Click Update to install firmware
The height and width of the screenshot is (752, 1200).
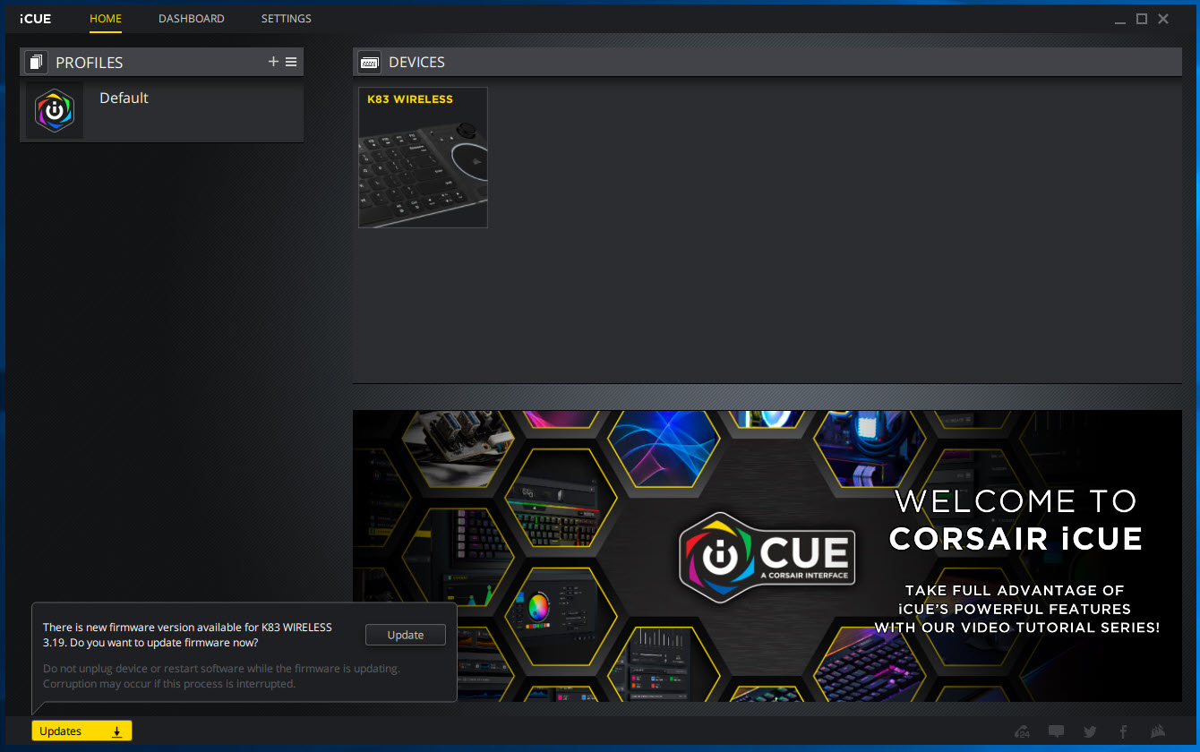[406, 635]
